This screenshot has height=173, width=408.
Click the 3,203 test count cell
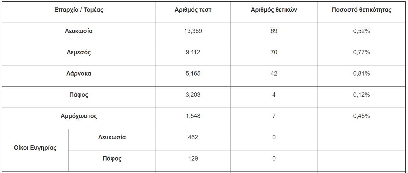click(193, 95)
